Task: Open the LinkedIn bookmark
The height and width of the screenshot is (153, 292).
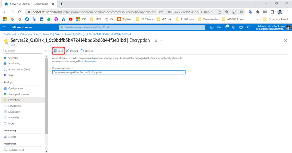Action: [42, 19]
